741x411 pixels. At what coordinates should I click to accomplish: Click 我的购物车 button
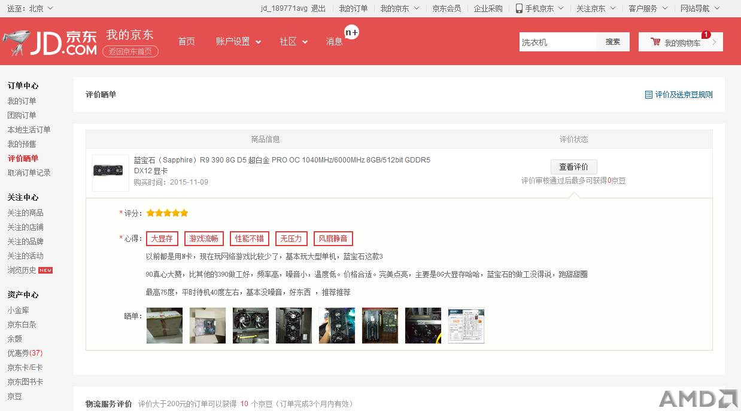[681, 42]
